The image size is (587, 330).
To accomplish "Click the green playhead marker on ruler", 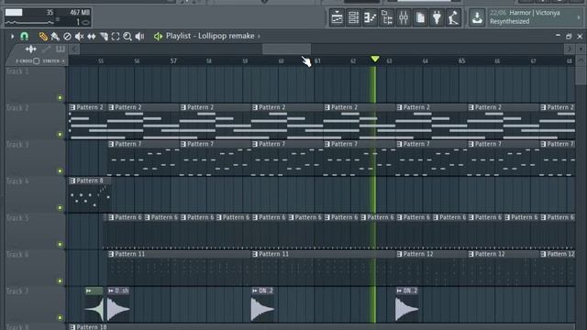I will coord(375,59).
